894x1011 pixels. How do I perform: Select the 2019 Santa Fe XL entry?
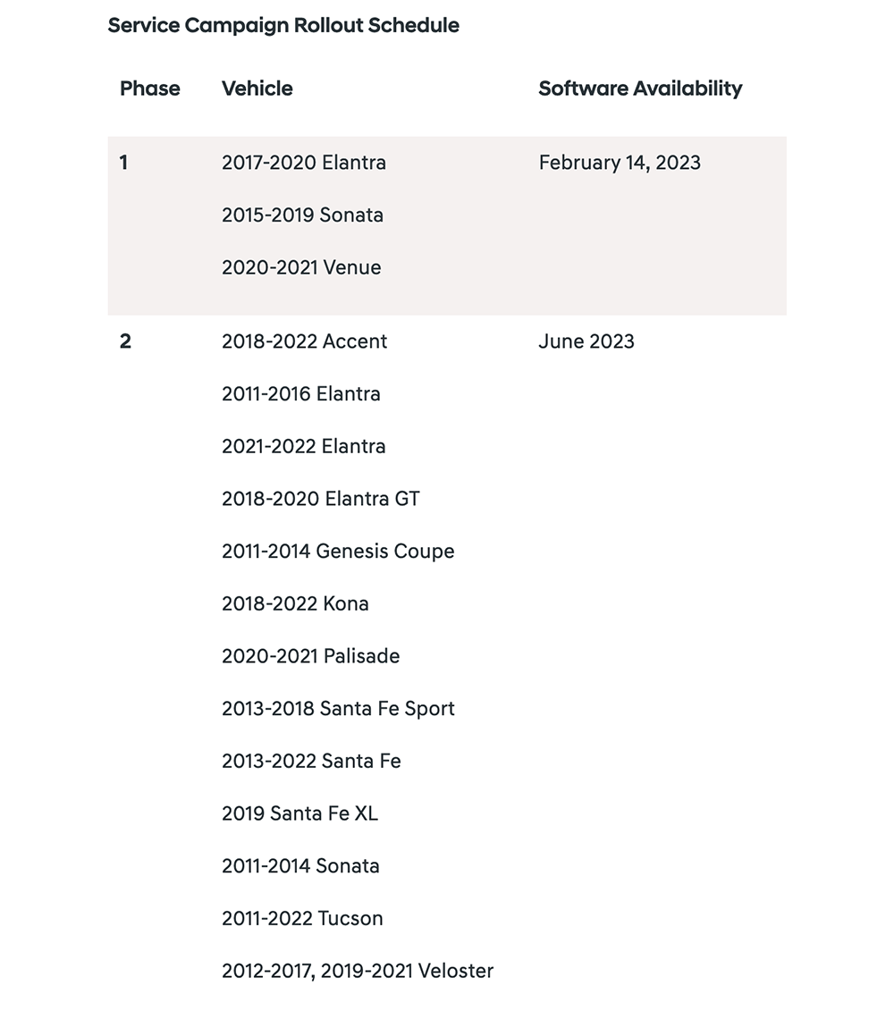coord(299,813)
